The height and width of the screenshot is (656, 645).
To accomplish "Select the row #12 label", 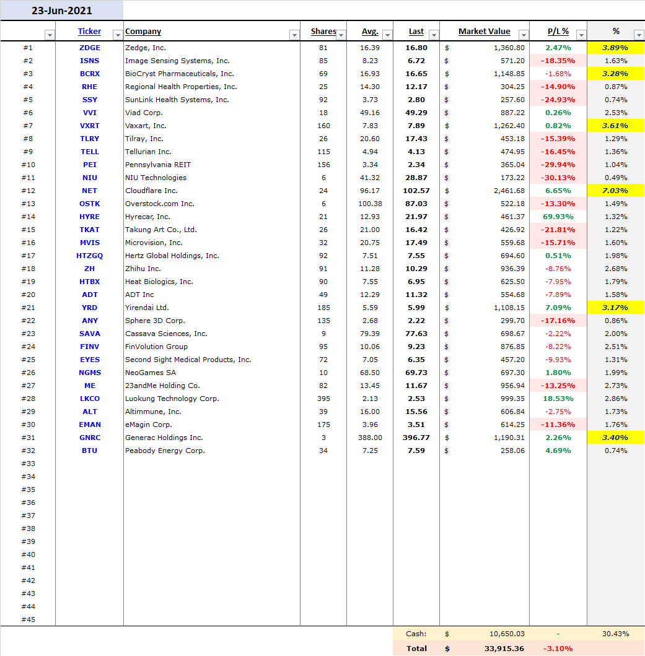I will tap(28, 191).
